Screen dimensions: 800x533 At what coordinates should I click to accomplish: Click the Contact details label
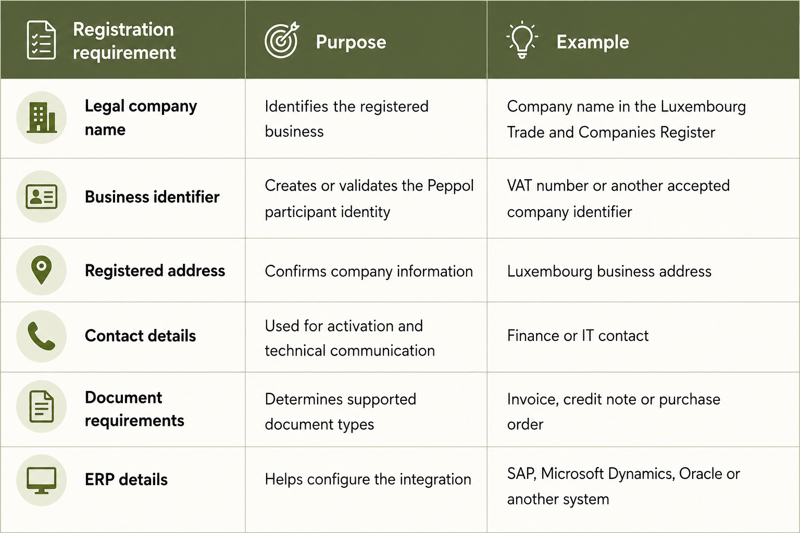140,336
